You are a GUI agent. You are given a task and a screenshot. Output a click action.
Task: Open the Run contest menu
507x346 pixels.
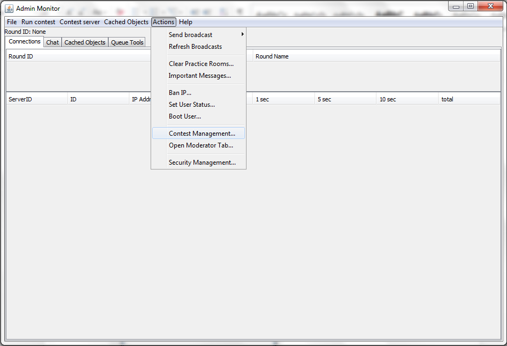click(38, 22)
